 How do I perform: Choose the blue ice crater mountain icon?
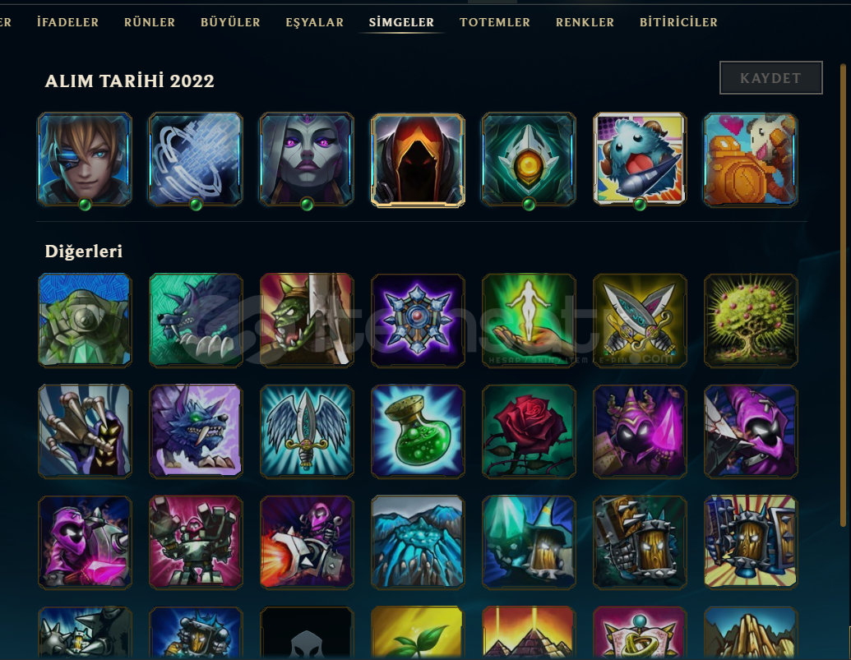[418, 542]
